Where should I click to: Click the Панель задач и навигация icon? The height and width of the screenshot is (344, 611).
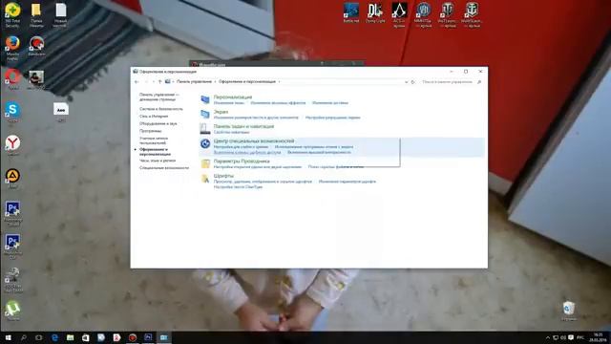pos(205,129)
